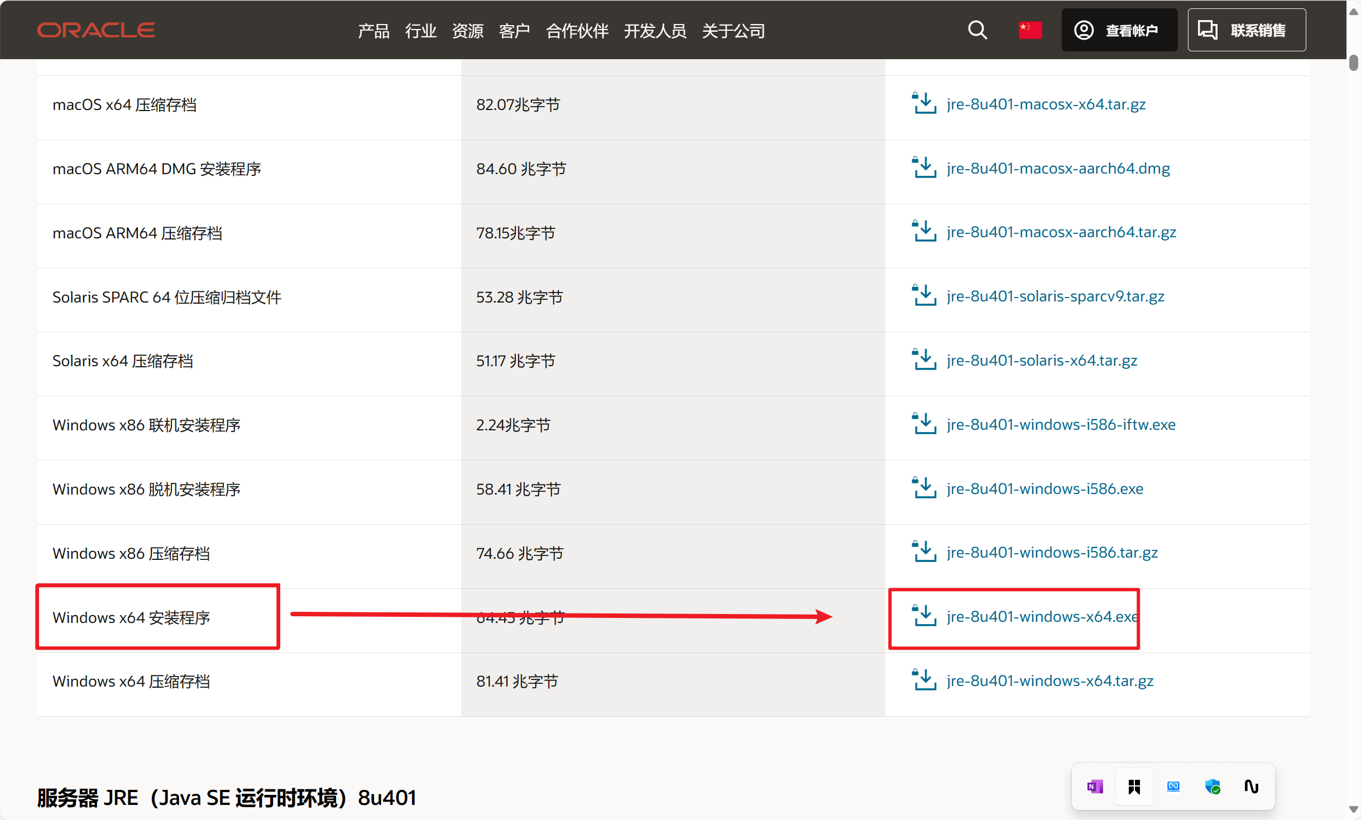Viewport: 1361px width, 820px height.
Task: Open the 资源 navigation menu
Action: coord(468,31)
